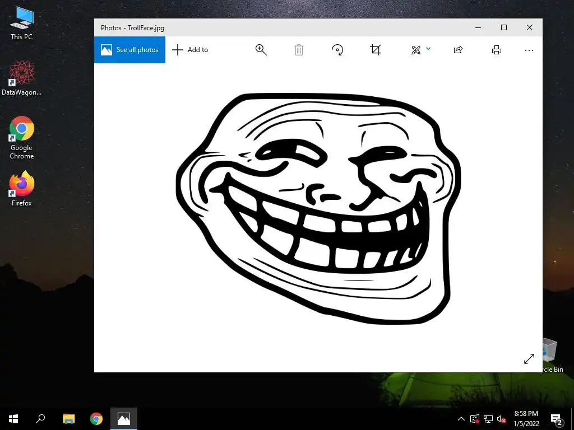Click the Photos - TrollFace.jpg title bar text
This screenshot has width=574, height=430.
click(132, 28)
